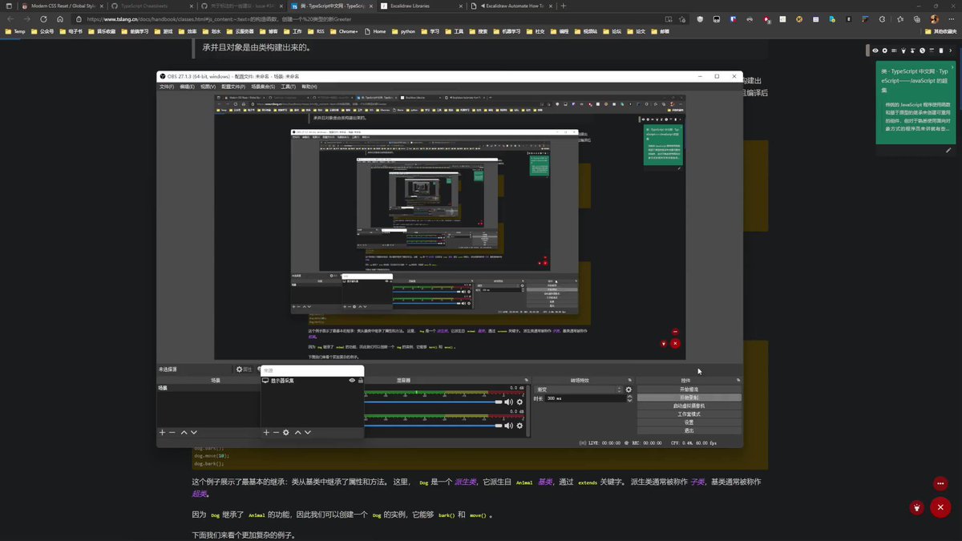The height and width of the screenshot is (541, 962).
Task: Reload the current browser page
Action: pos(43,18)
